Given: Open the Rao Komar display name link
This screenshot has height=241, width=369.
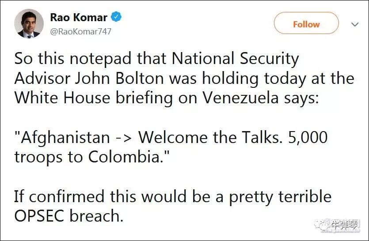Looking at the screenshot, I should click(79, 17).
